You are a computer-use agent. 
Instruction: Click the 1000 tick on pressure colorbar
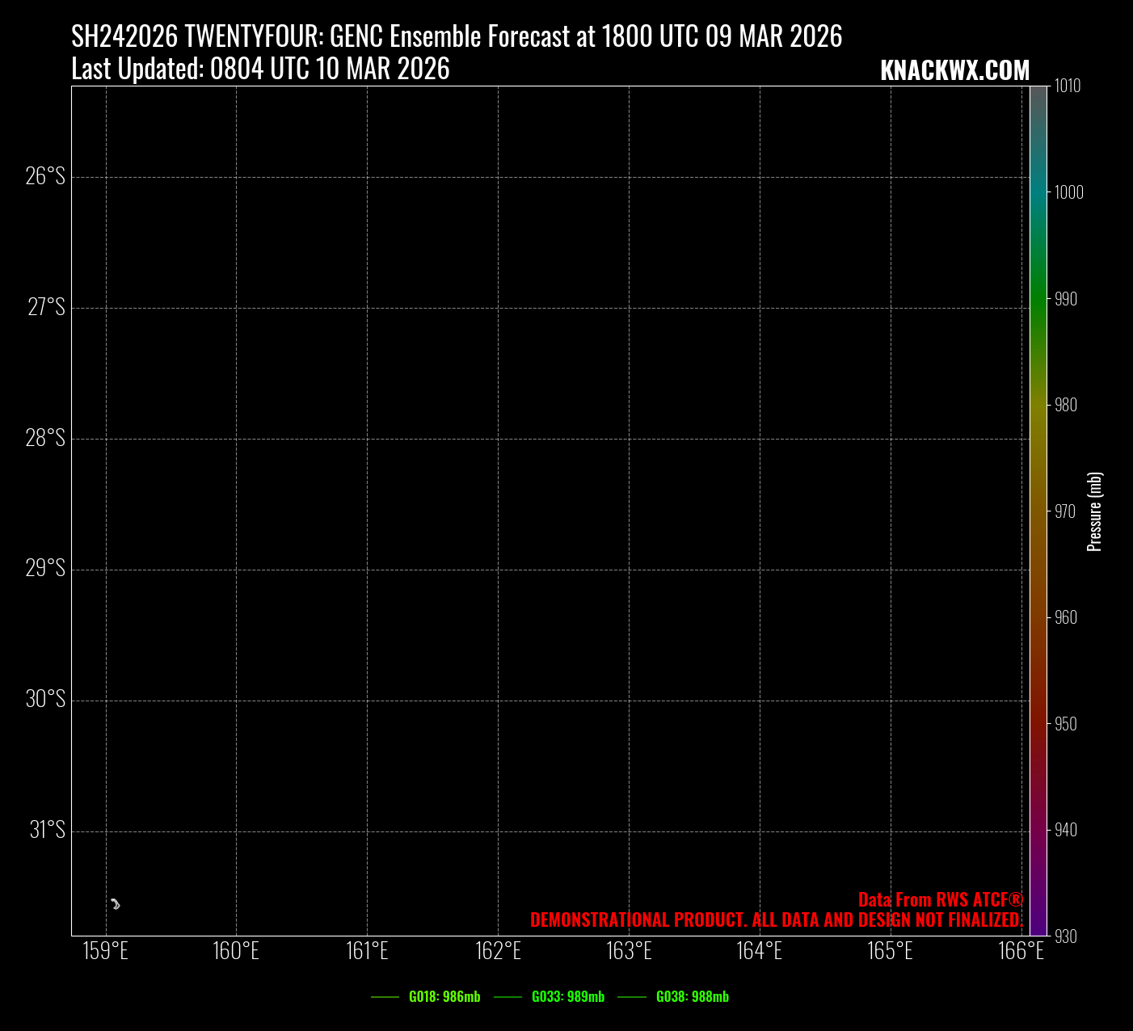(x=1068, y=192)
